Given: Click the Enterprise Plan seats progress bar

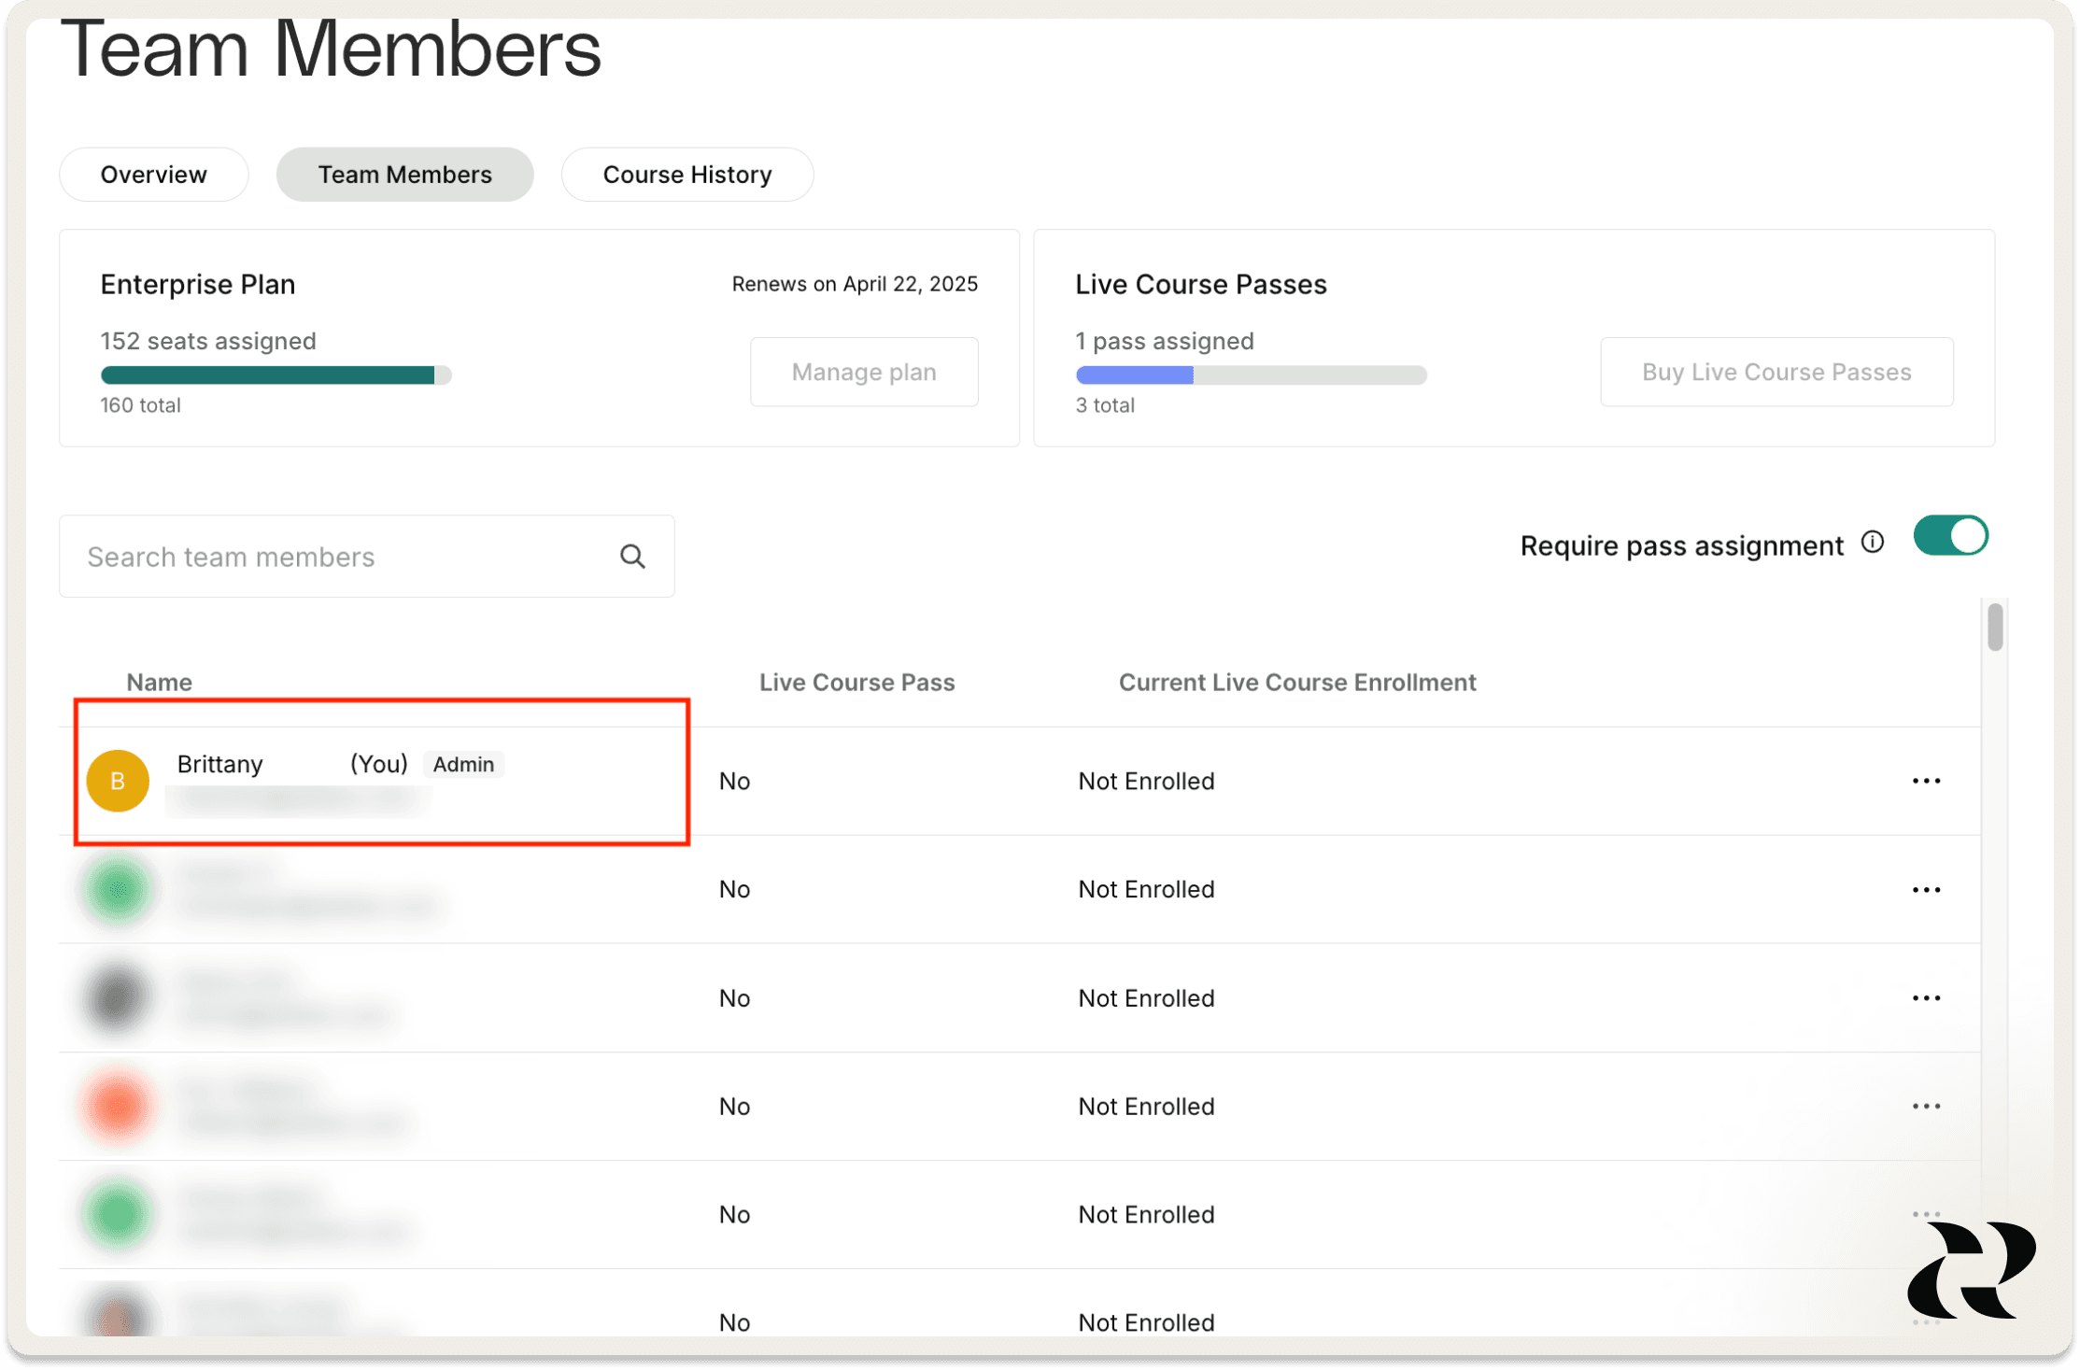Looking at the screenshot, I should (276, 374).
